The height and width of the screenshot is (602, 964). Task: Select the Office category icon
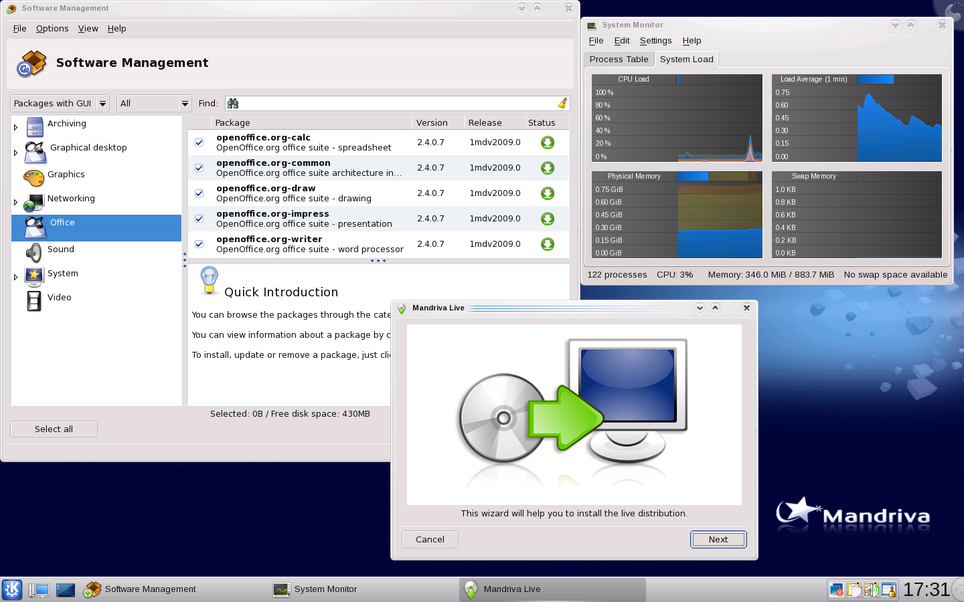[x=35, y=227]
